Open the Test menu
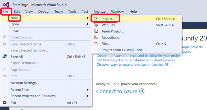This screenshot has height=110, width=207. click(x=85, y=12)
